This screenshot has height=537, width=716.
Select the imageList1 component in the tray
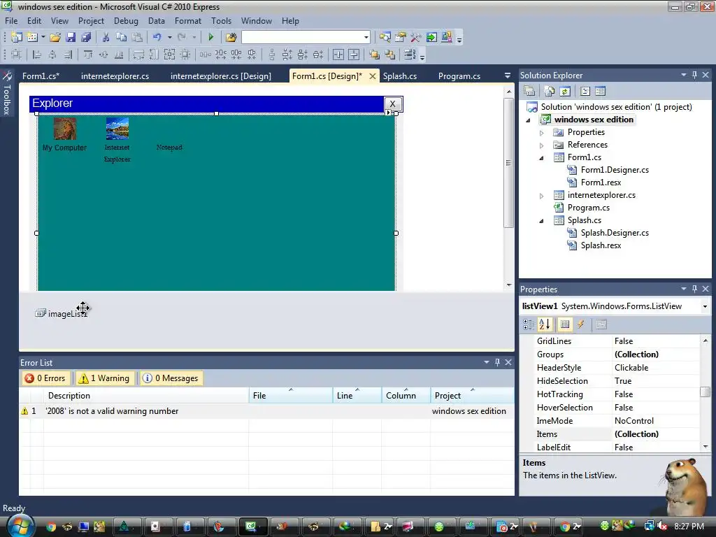tap(62, 314)
